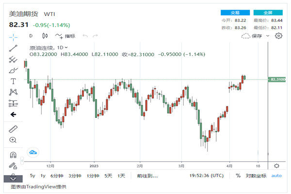Select the 5天 range
The image size is (291, 194).
pos(108,176)
